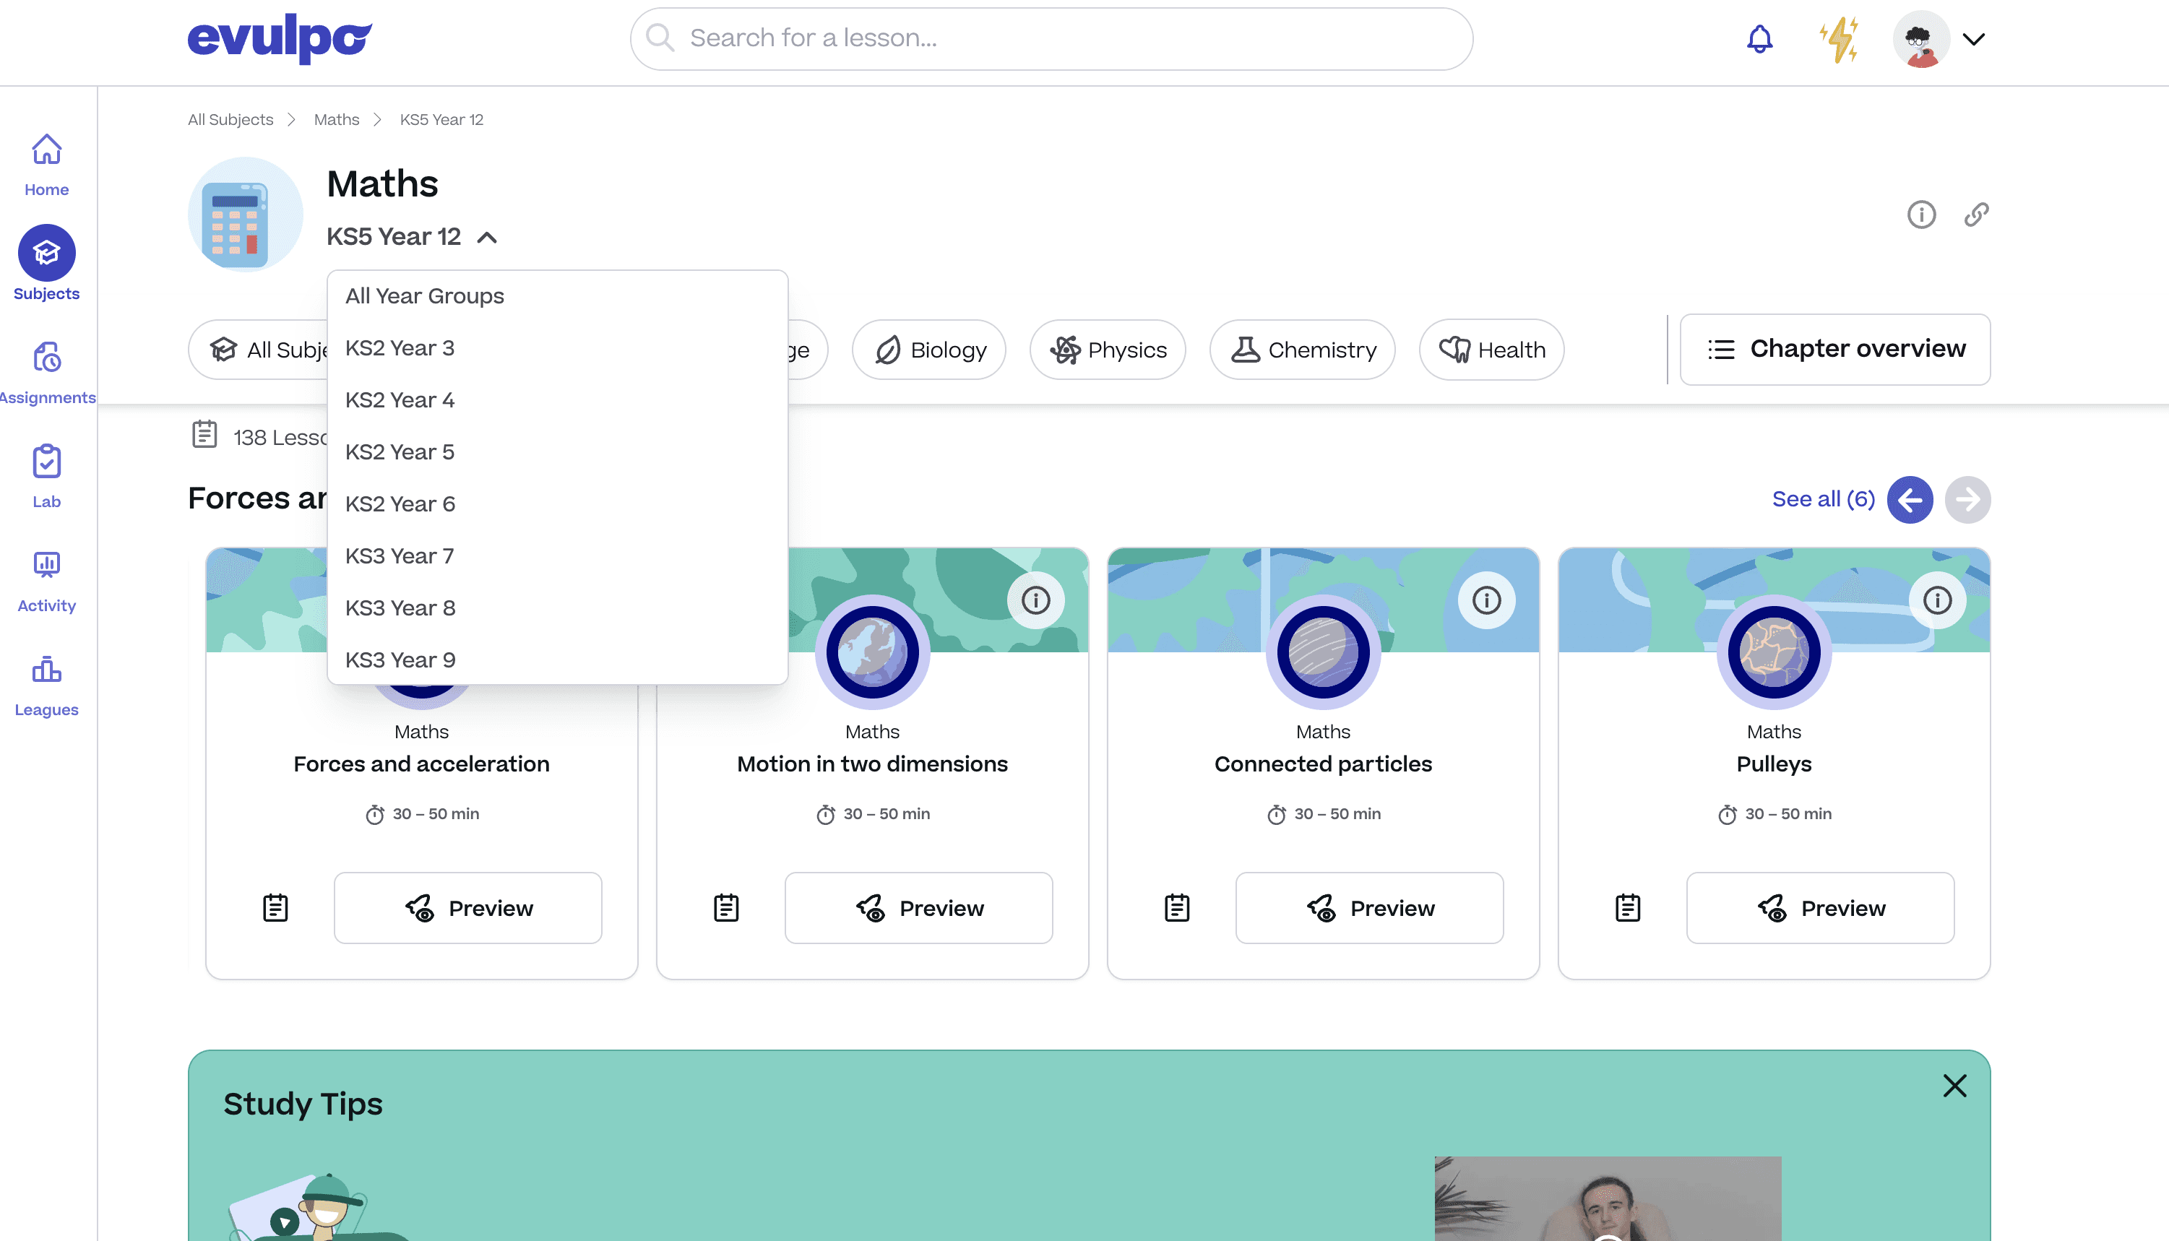Image resolution: width=2169 pixels, height=1241 pixels.
Task: Click the See all (6) link
Action: [x=1823, y=498]
